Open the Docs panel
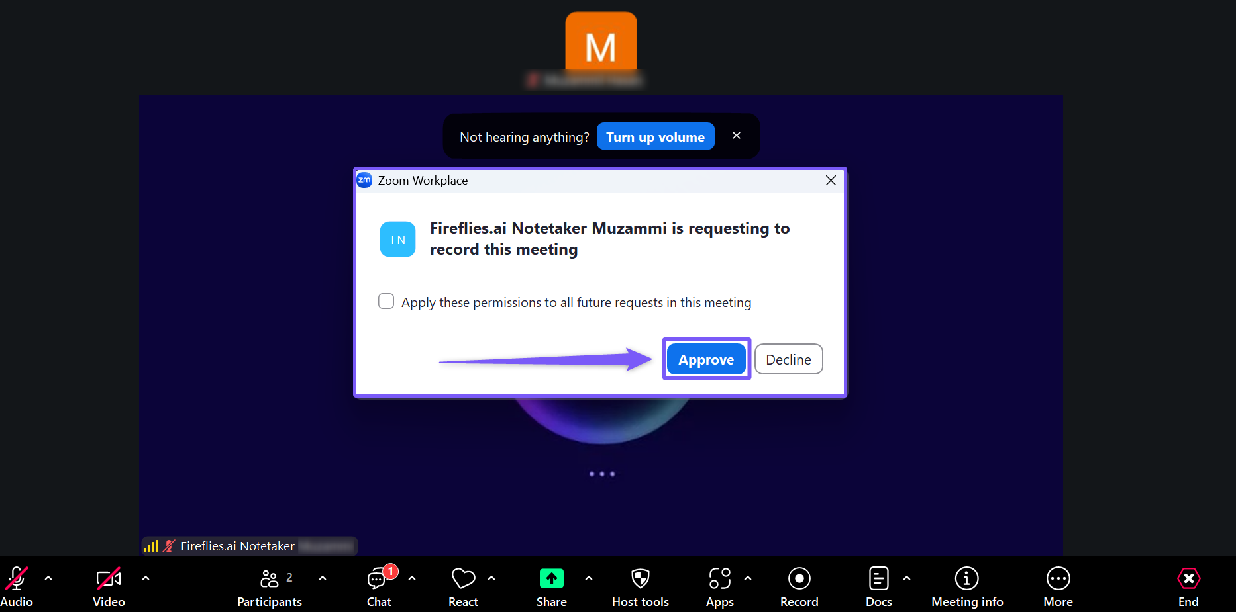 (x=879, y=586)
